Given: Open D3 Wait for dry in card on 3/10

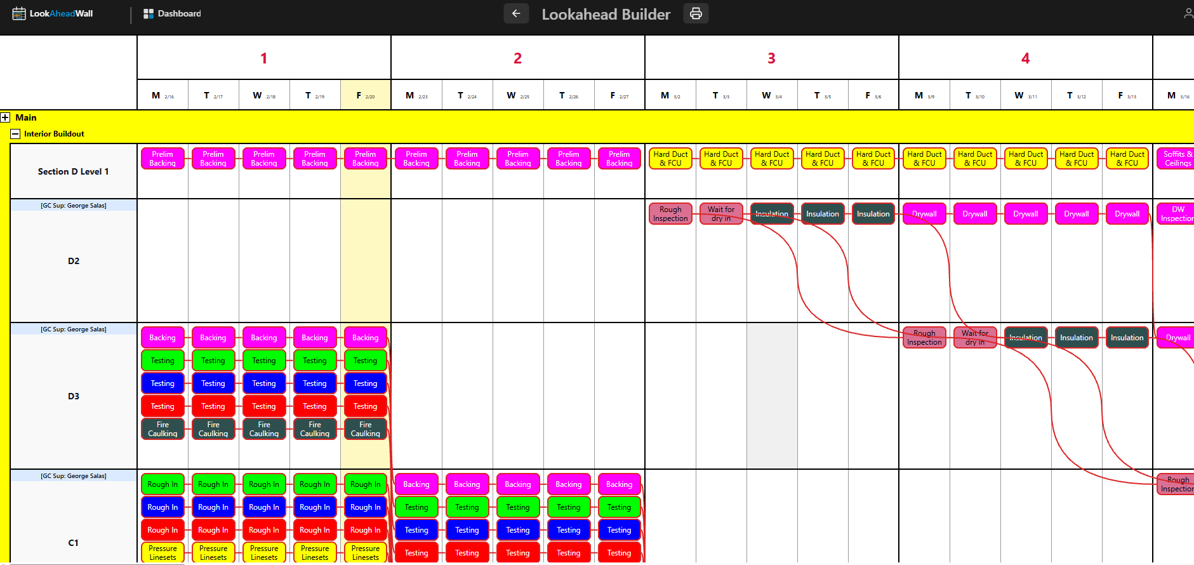Looking at the screenshot, I should (x=975, y=338).
